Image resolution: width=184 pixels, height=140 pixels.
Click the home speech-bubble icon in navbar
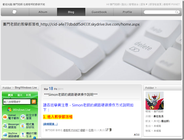[x=15, y=12]
